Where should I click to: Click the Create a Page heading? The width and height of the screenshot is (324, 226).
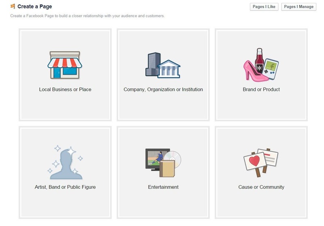34,7
